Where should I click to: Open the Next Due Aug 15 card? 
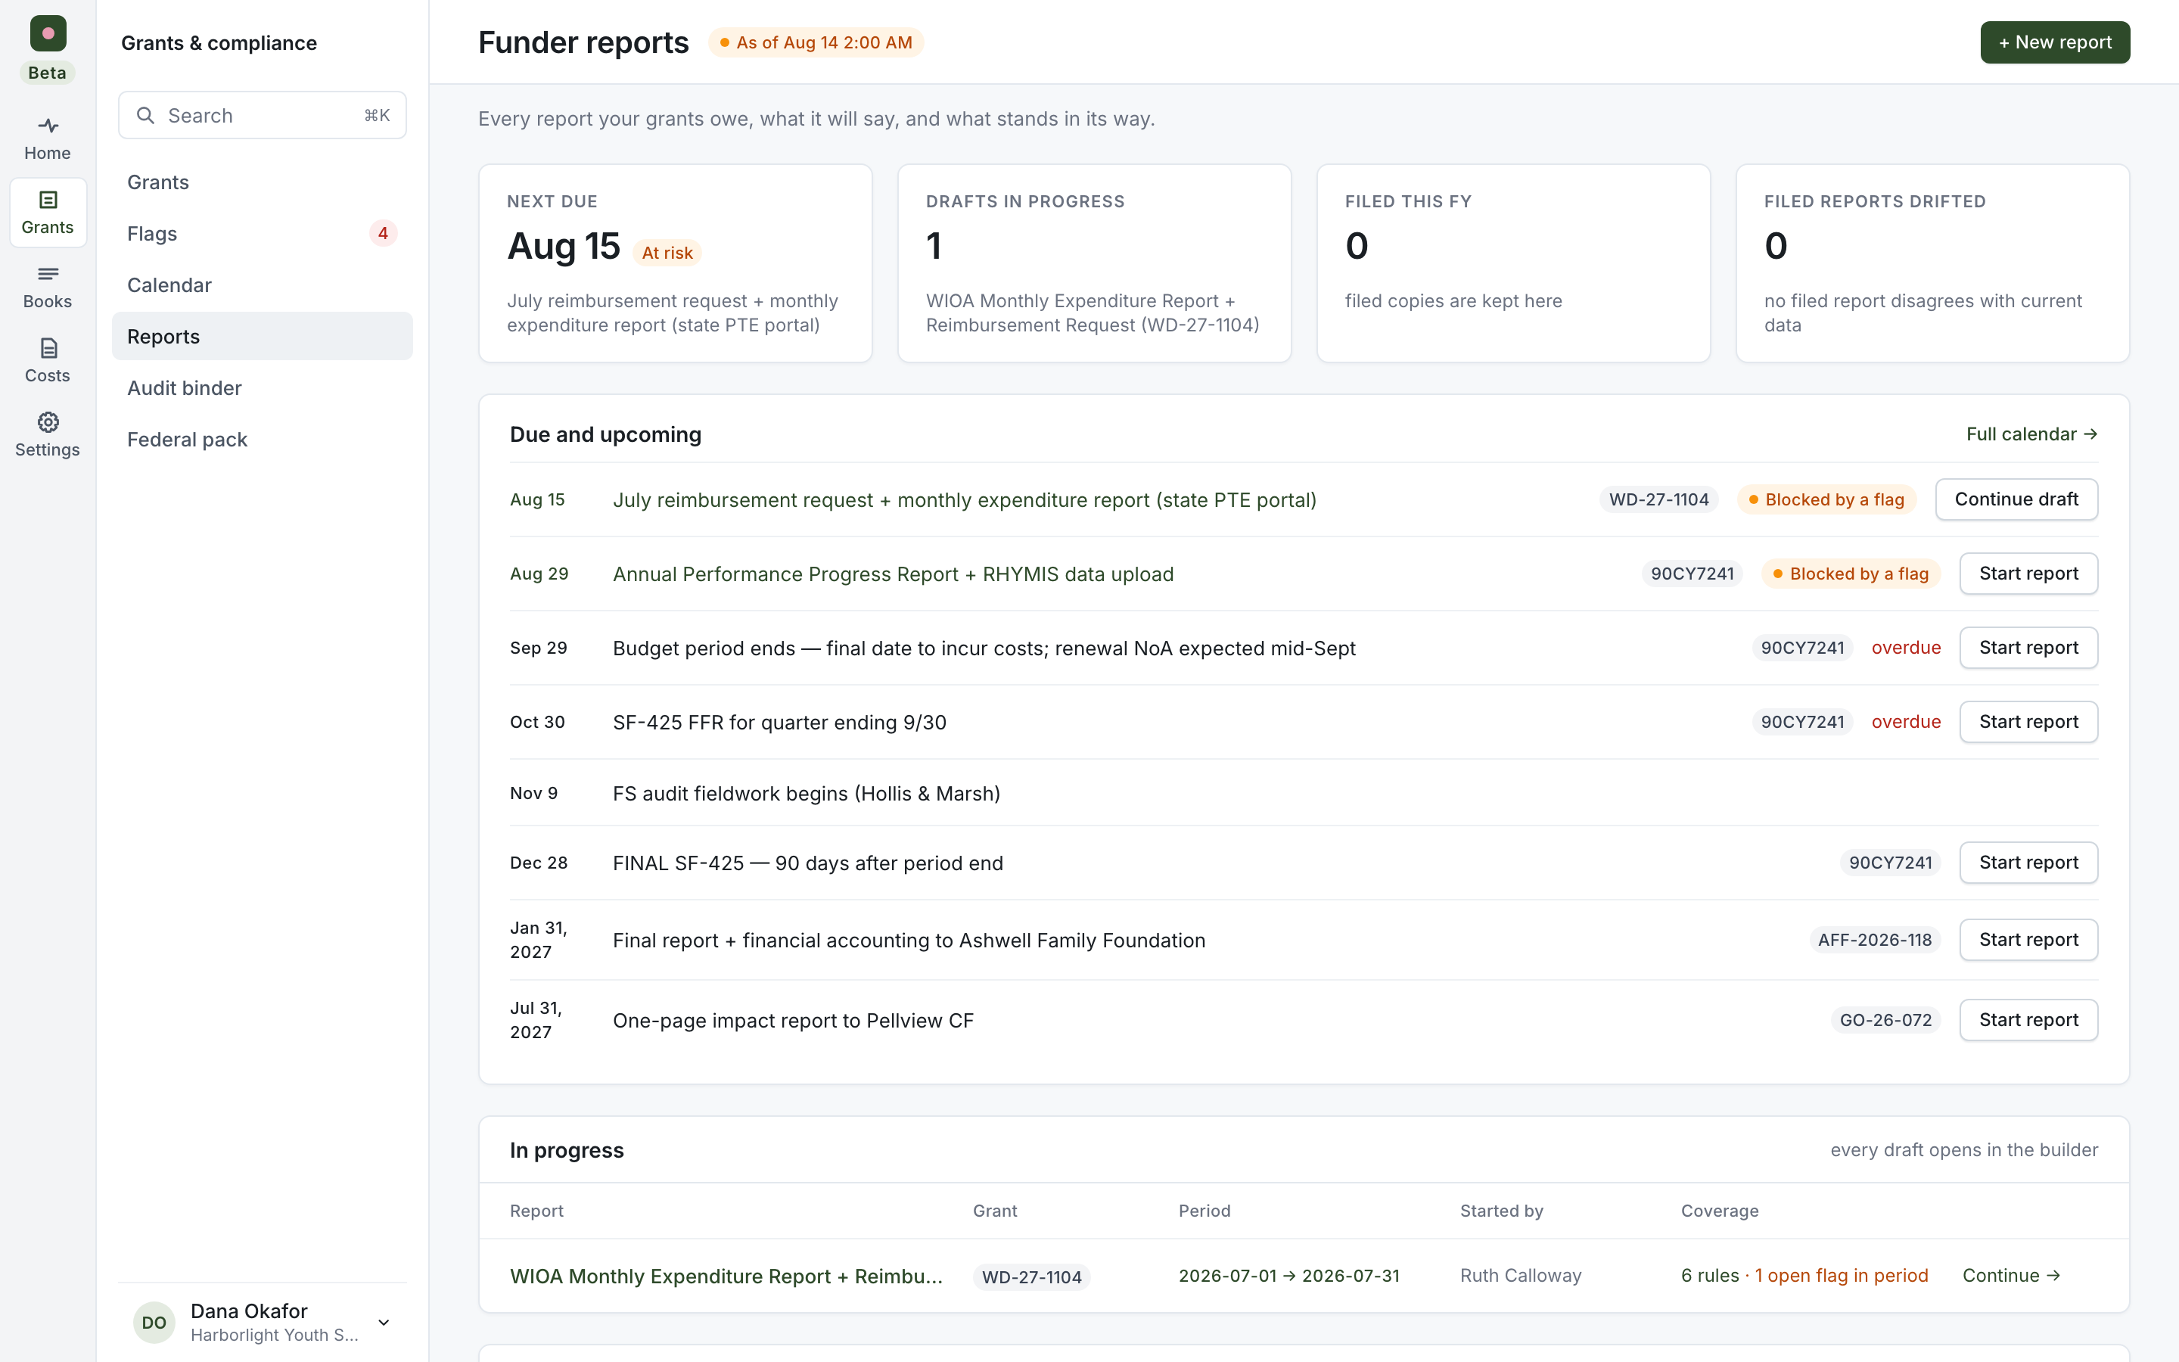[676, 263]
